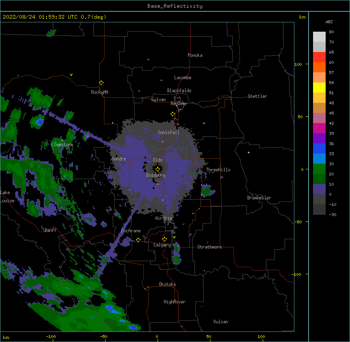Click the ThreeHills label

coord(218,170)
